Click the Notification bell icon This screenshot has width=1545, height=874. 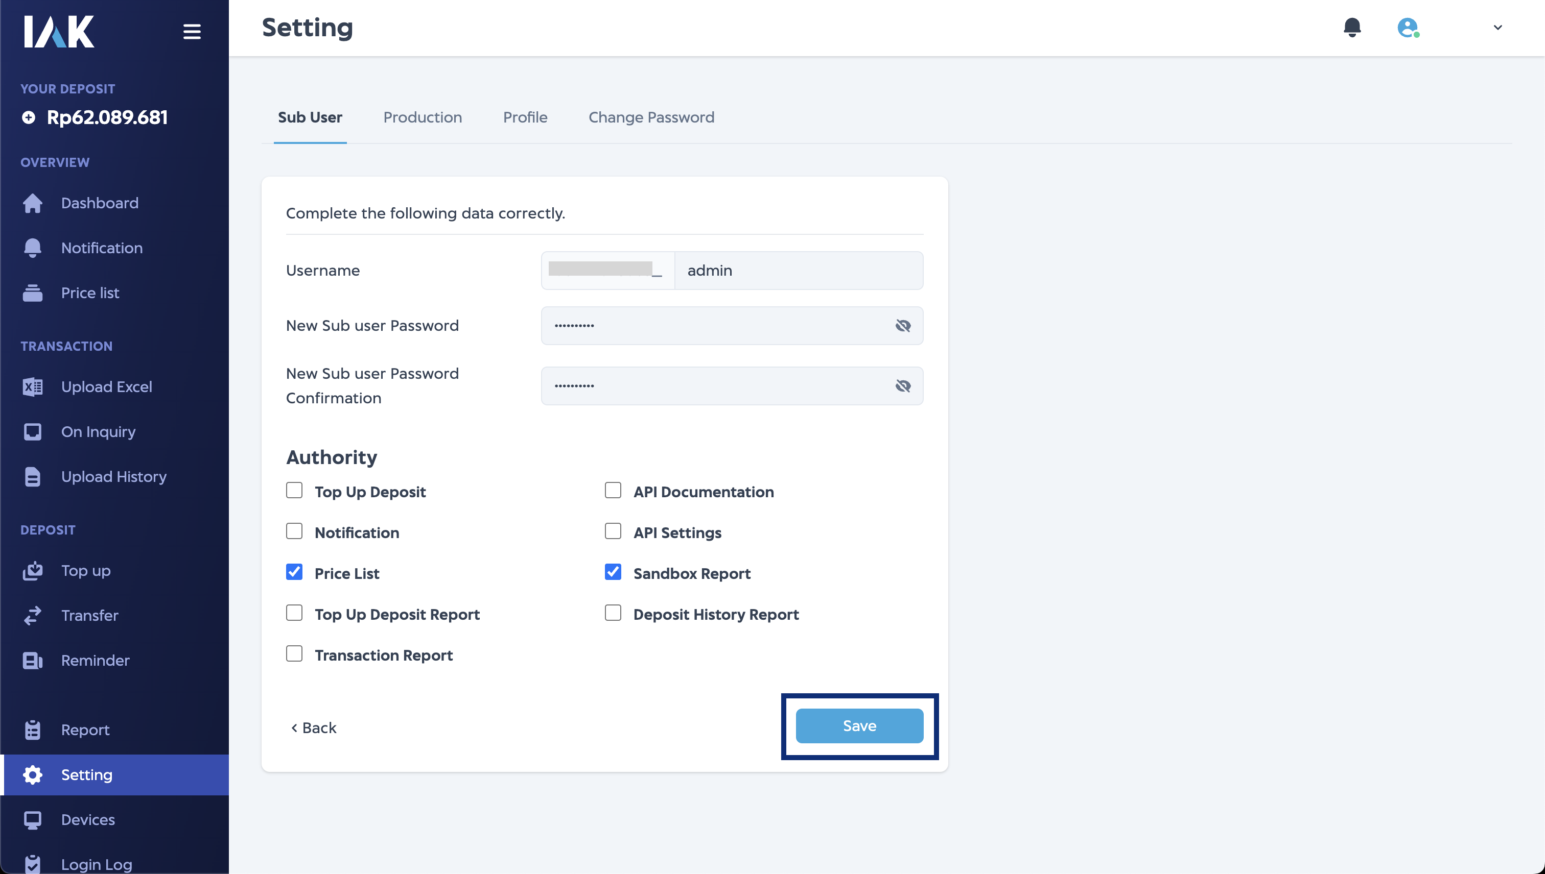tap(1353, 28)
